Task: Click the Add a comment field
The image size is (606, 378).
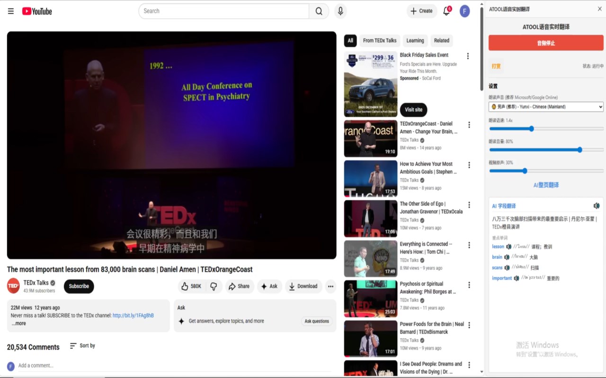Action: pos(175,366)
